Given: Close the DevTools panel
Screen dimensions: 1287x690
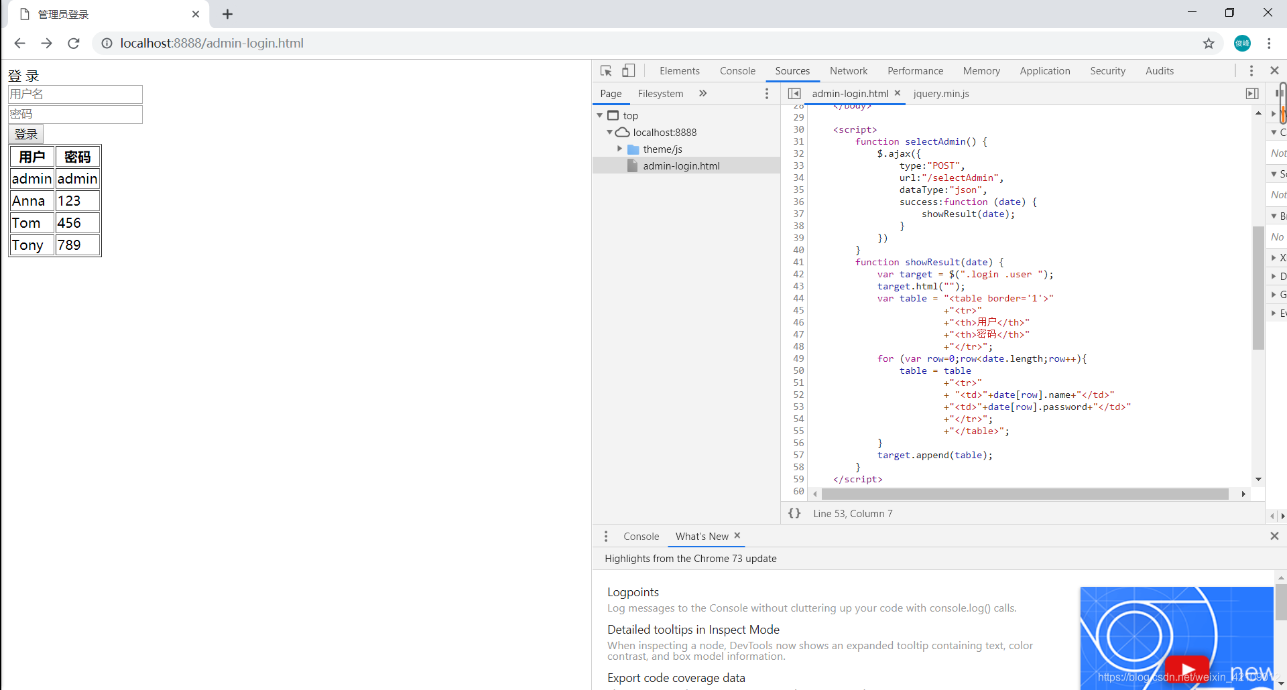Looking at the screenshot, I should point(1274,71).
